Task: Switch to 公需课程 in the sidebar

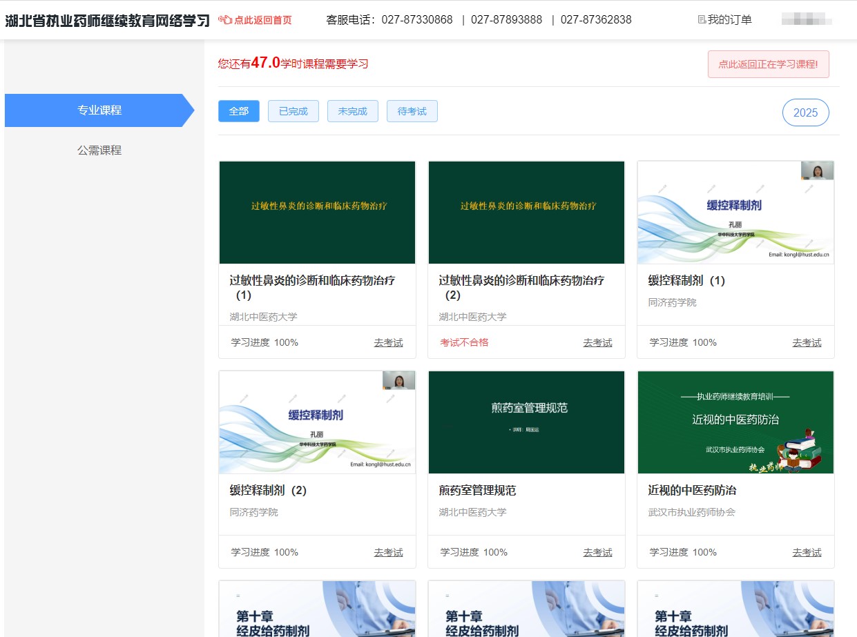Action: pos(99,150)
